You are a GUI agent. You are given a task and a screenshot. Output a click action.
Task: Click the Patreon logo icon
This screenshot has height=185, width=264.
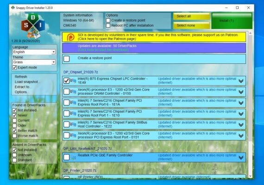[x=70, y=37]
